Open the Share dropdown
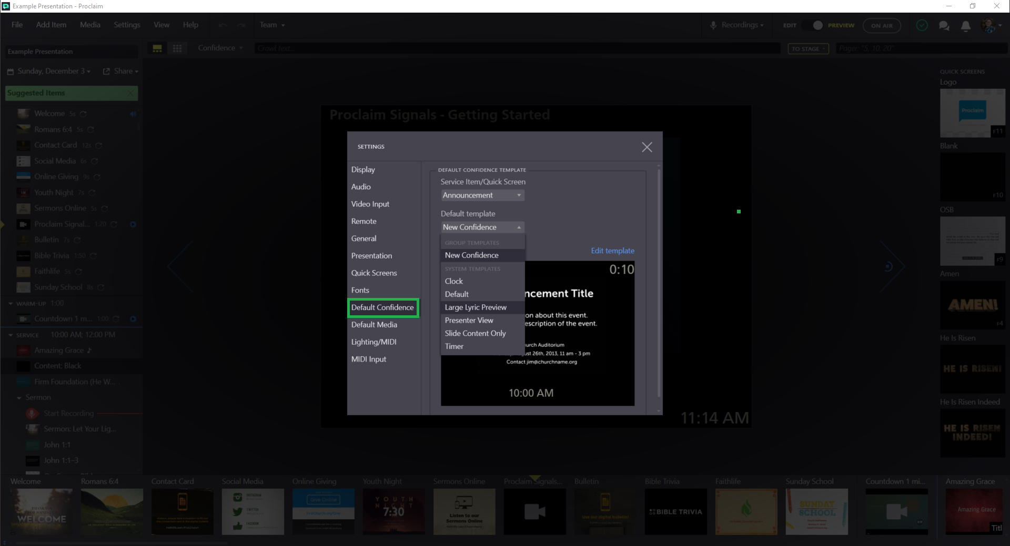Image resolution: width=1010 pixels, height=546 pixels. click(x=120, y=71)
